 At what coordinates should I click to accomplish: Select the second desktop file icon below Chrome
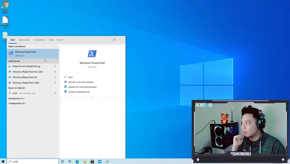(5, 22)
